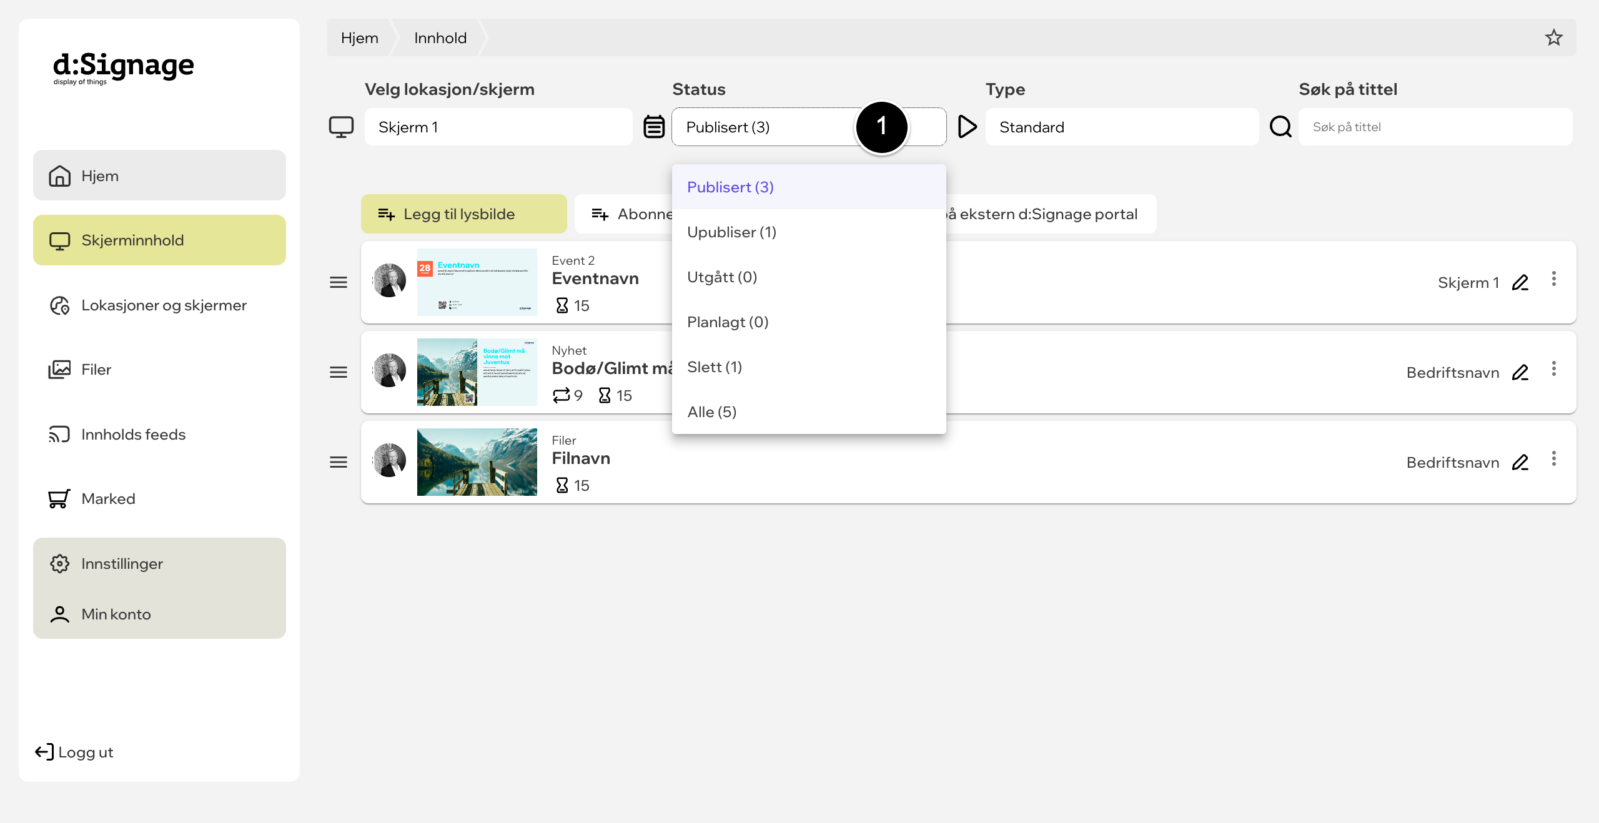Click the user avatar in Eventnavn row

[x=389, y=280]
